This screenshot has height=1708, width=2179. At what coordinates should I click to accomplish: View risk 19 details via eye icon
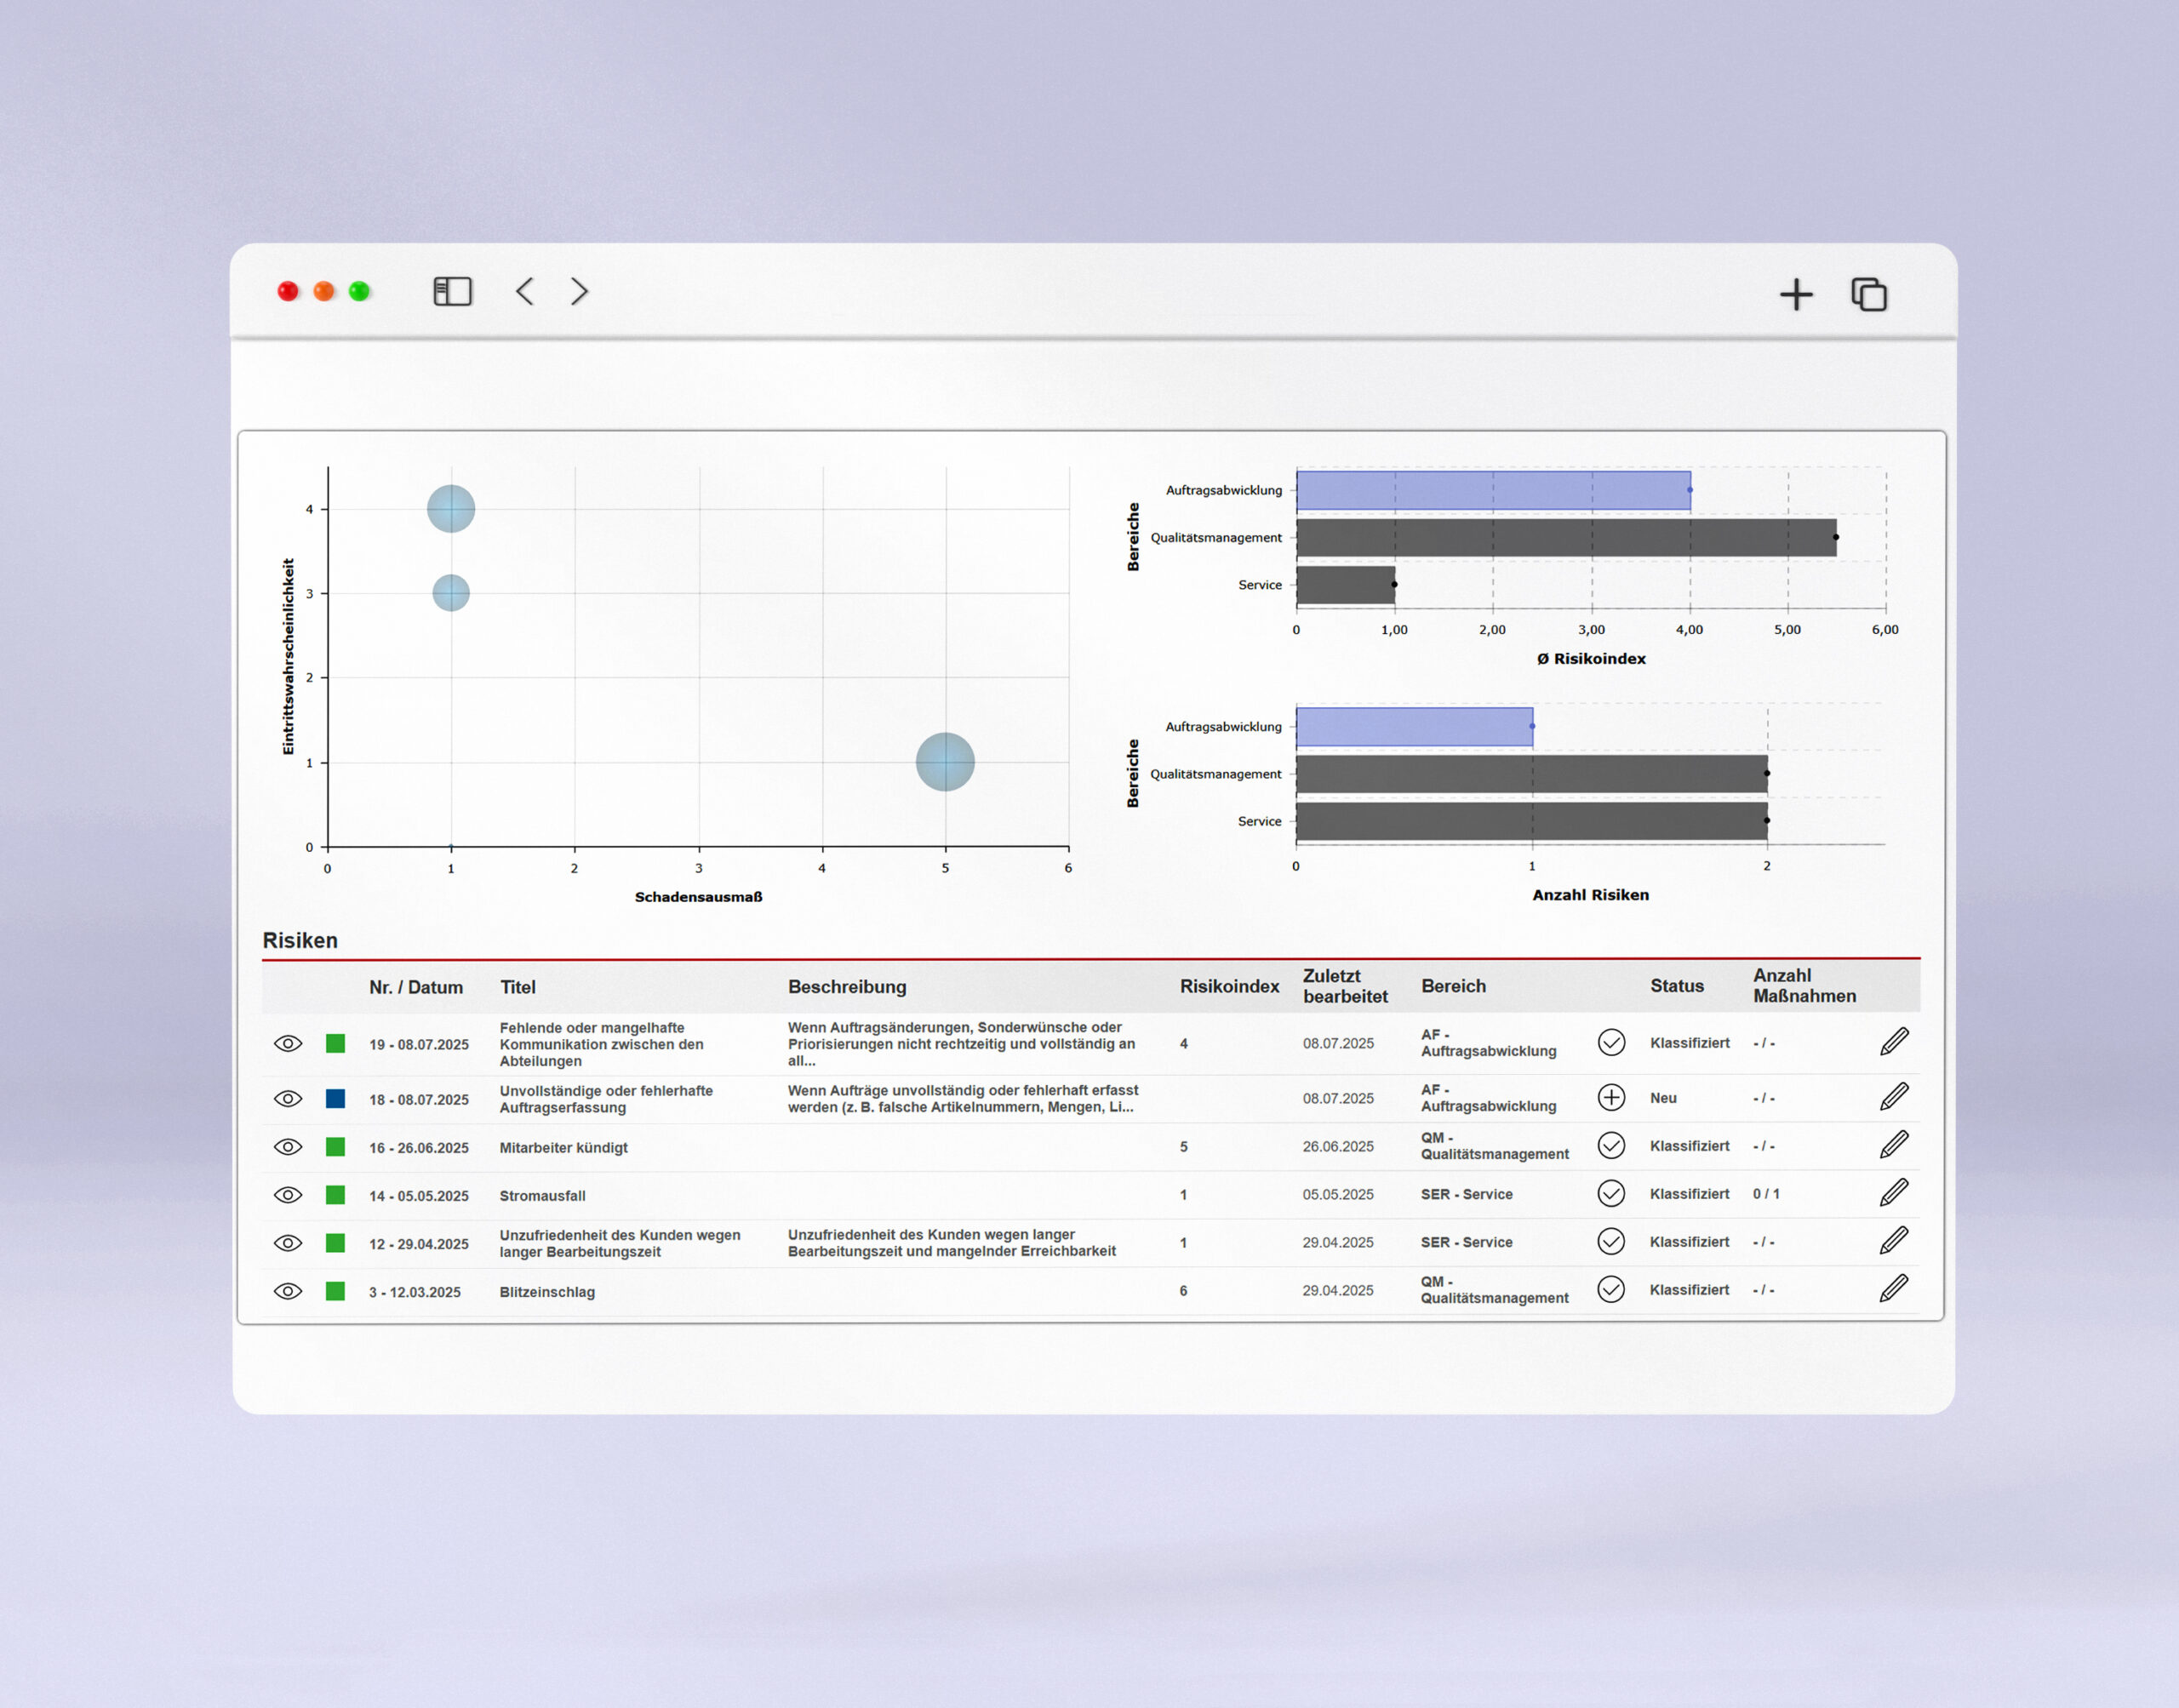click(x=288, y=1043)
